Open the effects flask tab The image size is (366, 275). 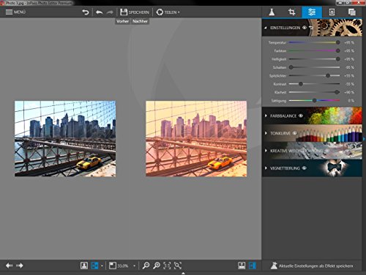pyautogui.click(x=272, y=12)
